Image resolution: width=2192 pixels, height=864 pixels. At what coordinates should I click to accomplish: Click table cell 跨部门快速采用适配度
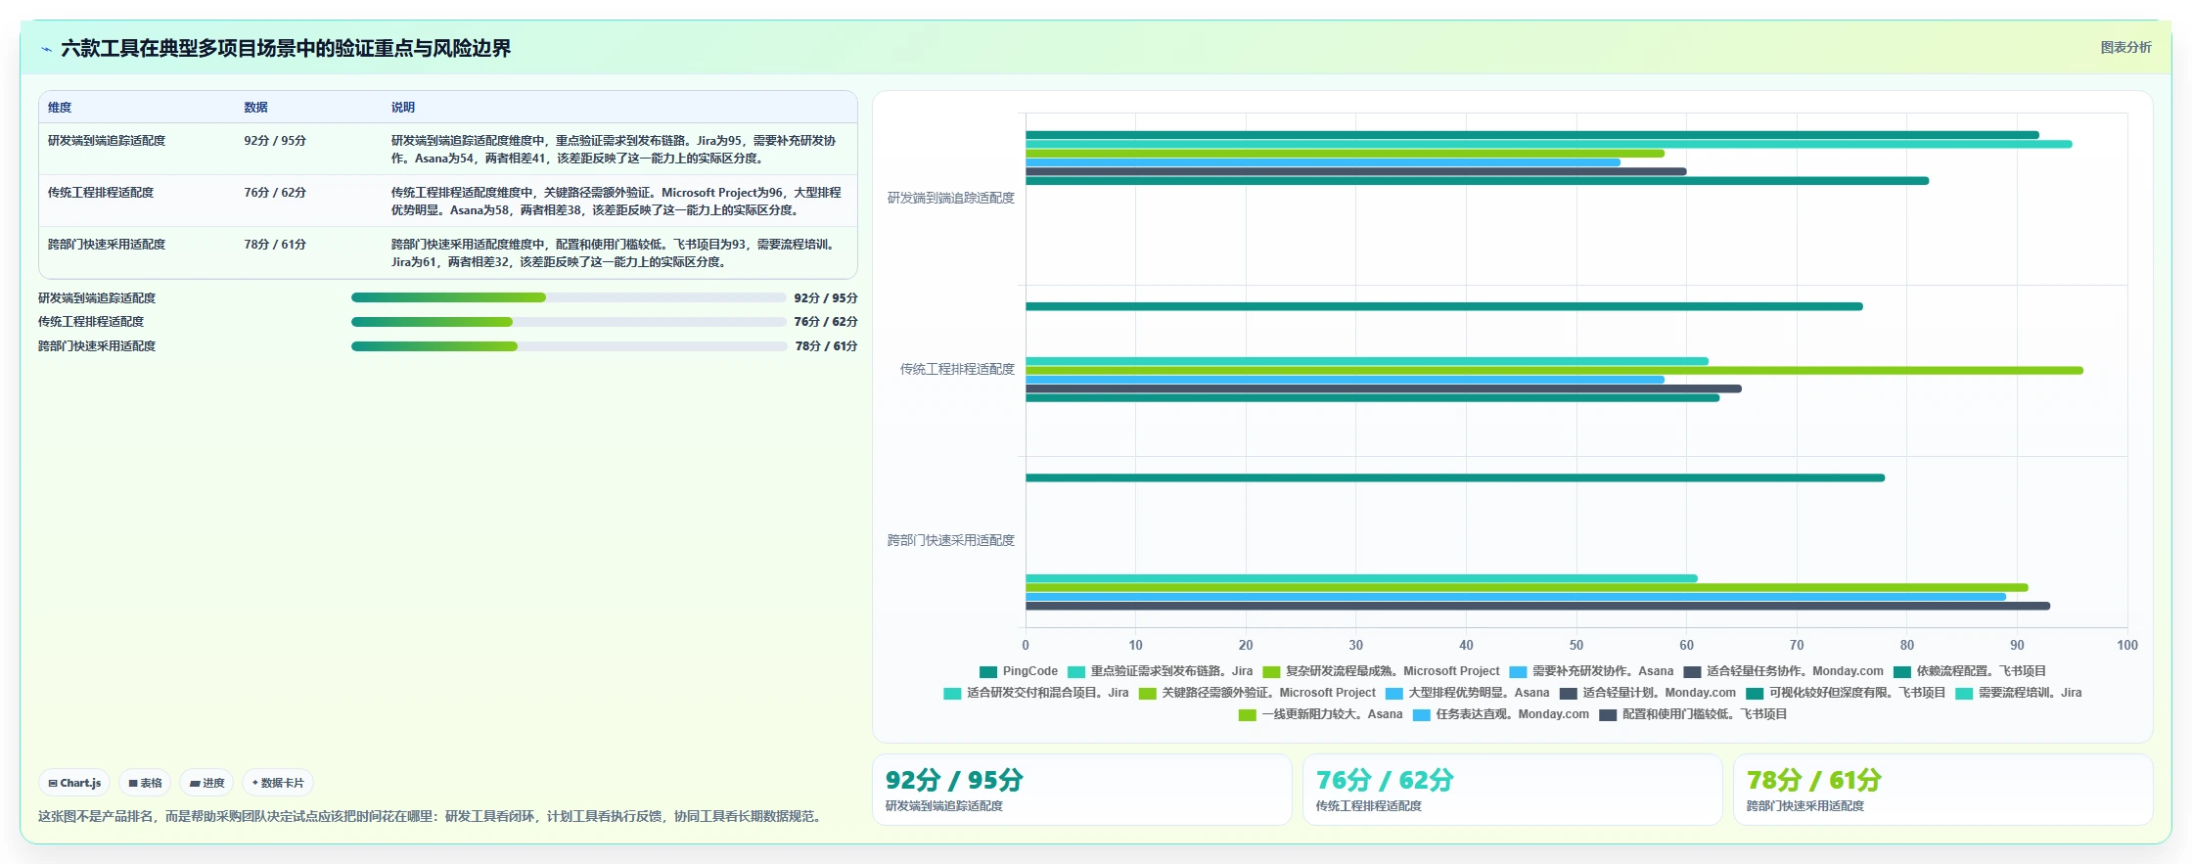(107, 245)
